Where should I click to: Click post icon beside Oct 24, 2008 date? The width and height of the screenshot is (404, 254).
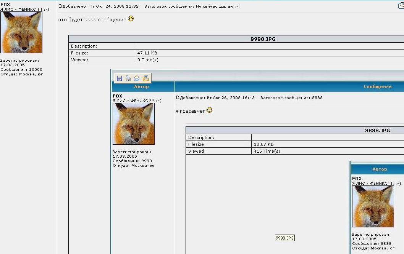click(60, 6)
